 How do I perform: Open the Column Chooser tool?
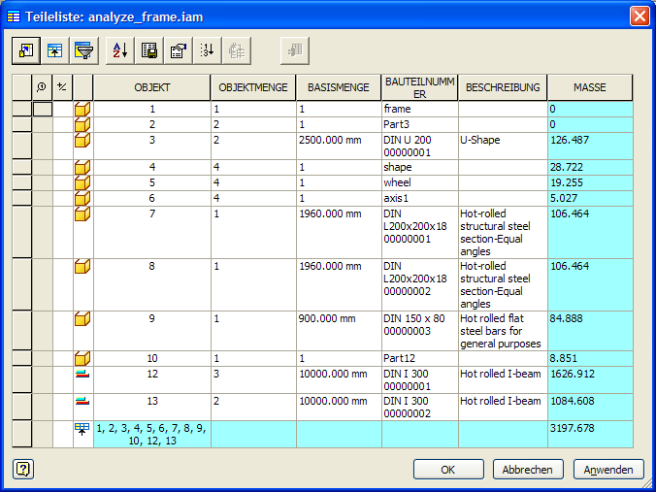[26, 50]
